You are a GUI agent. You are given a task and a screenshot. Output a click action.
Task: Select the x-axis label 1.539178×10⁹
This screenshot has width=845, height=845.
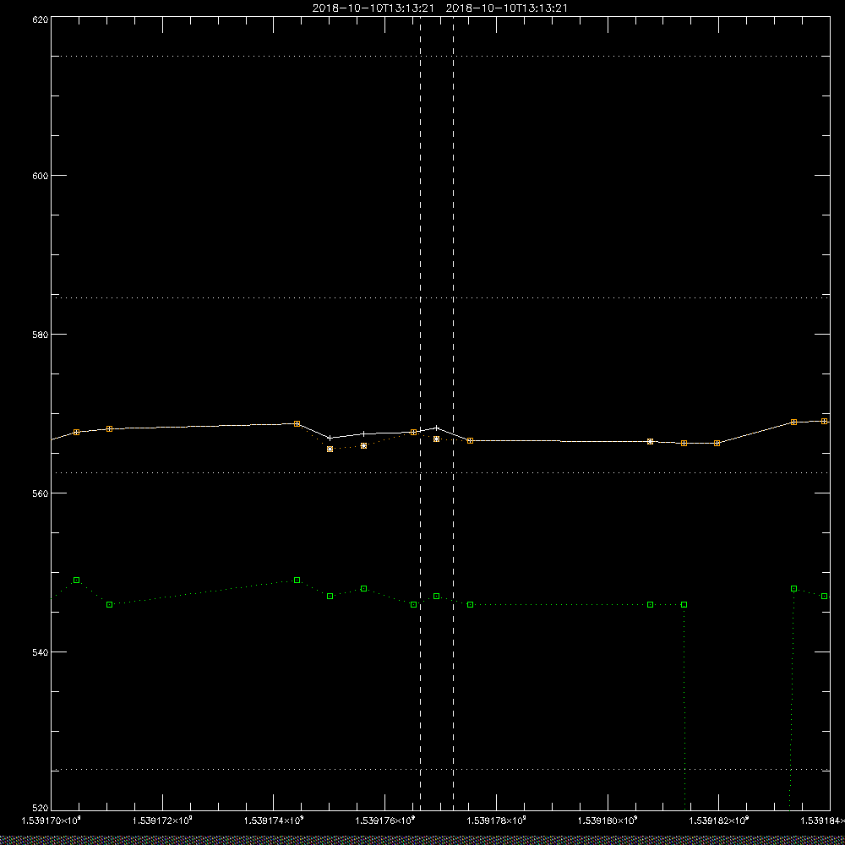pos(496,820)
